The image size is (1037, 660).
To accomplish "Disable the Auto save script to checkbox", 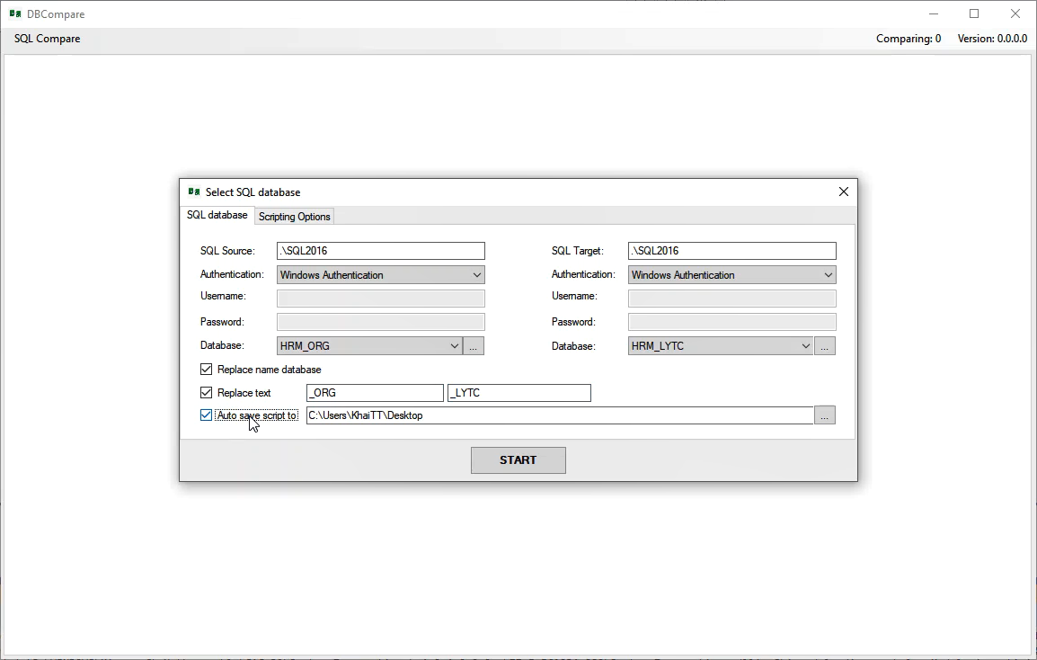I will click(207, 415).
